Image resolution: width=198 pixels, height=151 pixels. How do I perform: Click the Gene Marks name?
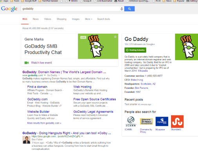pyautogui.click(x=34, y=39)
